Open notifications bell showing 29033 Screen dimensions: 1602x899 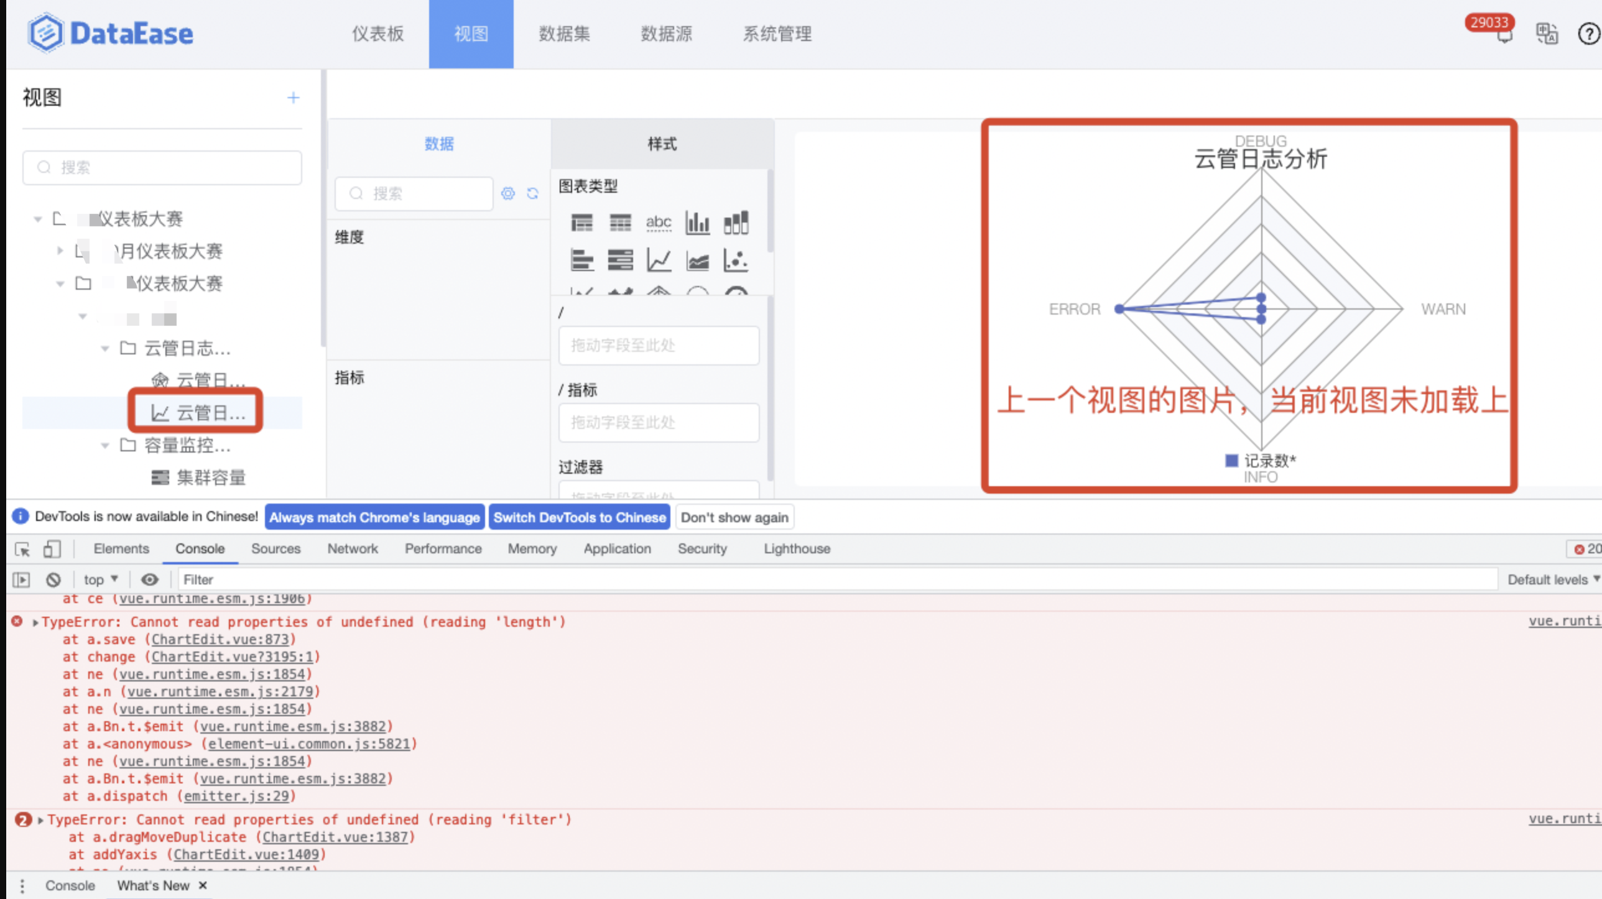(1504, 36)
